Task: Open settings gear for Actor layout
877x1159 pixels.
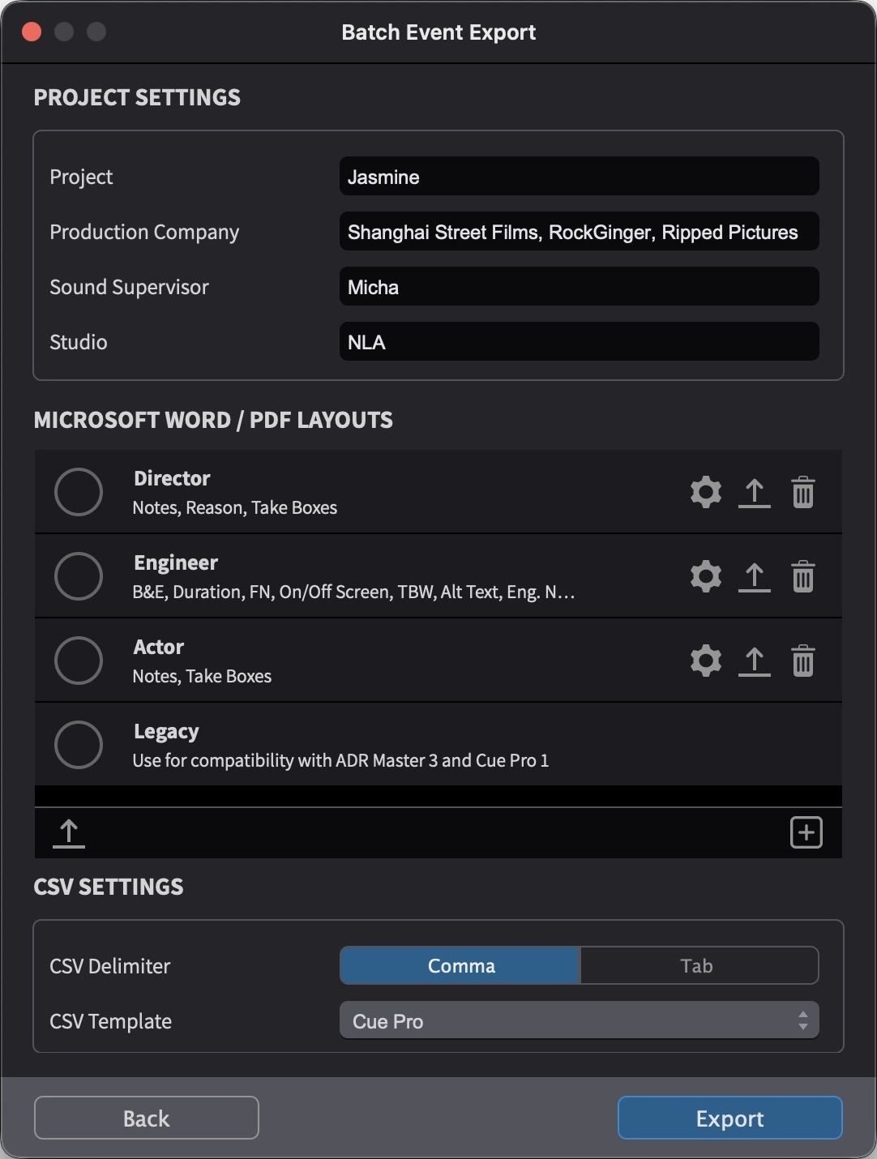Action: tap(705, 661)
